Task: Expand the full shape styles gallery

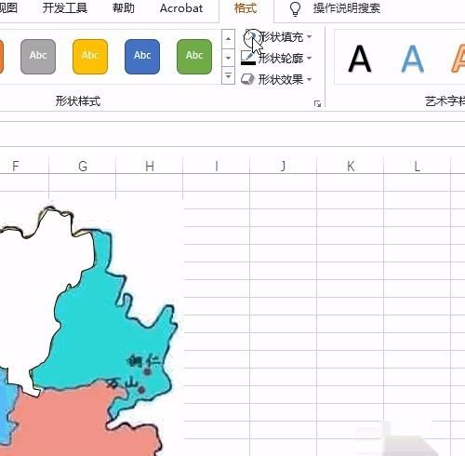Action: [x=228, y=75]
